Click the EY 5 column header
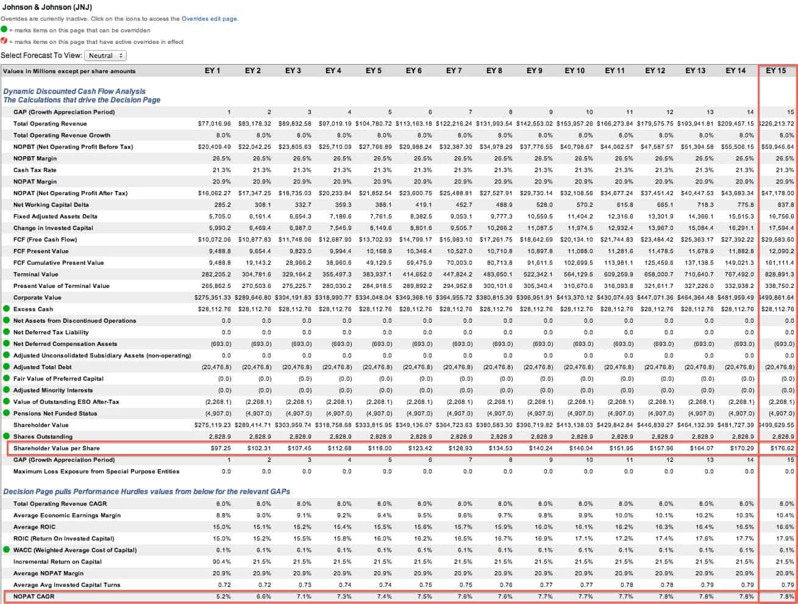 click(x=374, y=71)
